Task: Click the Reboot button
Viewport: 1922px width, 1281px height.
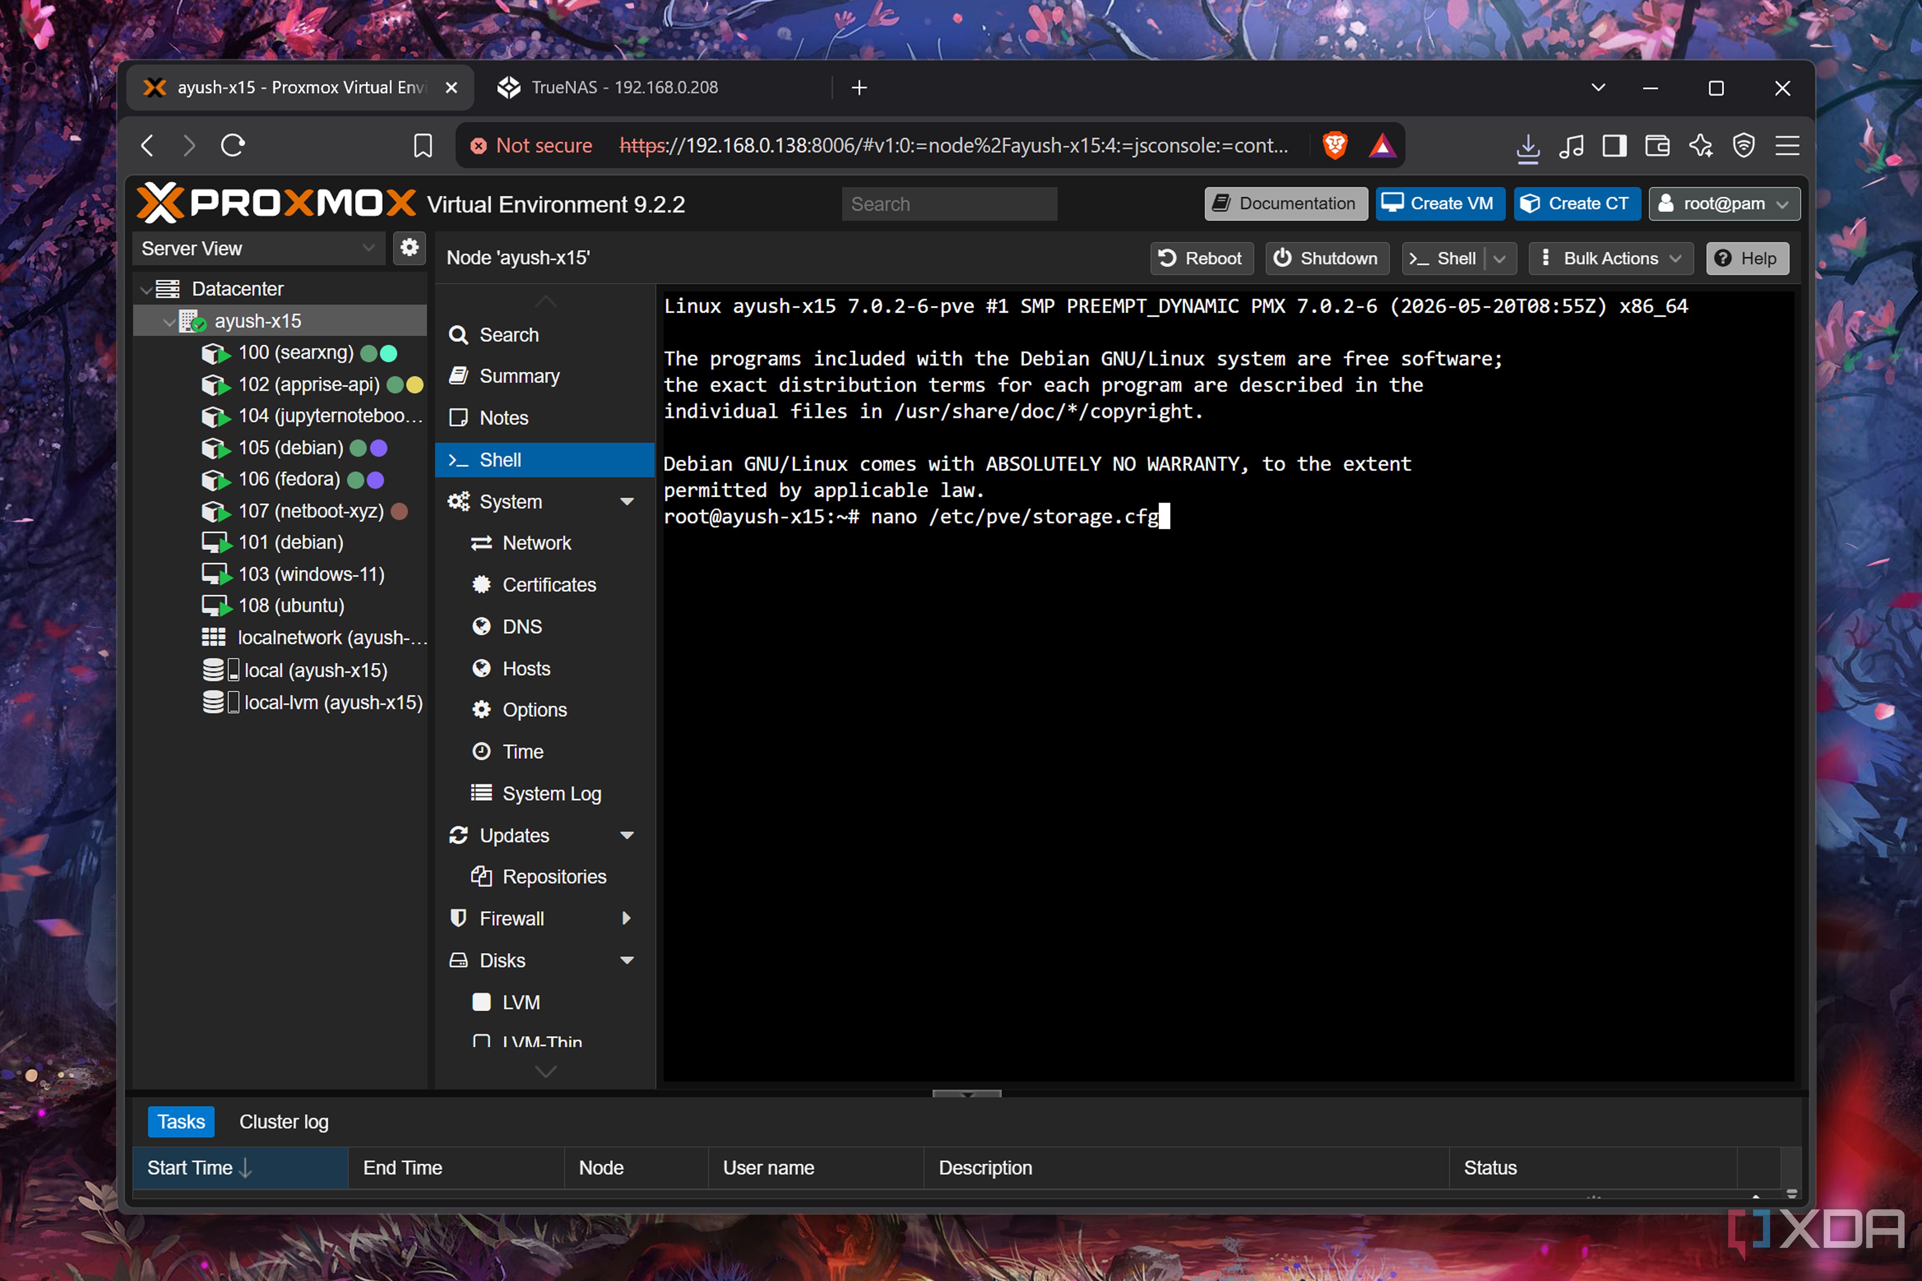Action: click(1201, 259)
